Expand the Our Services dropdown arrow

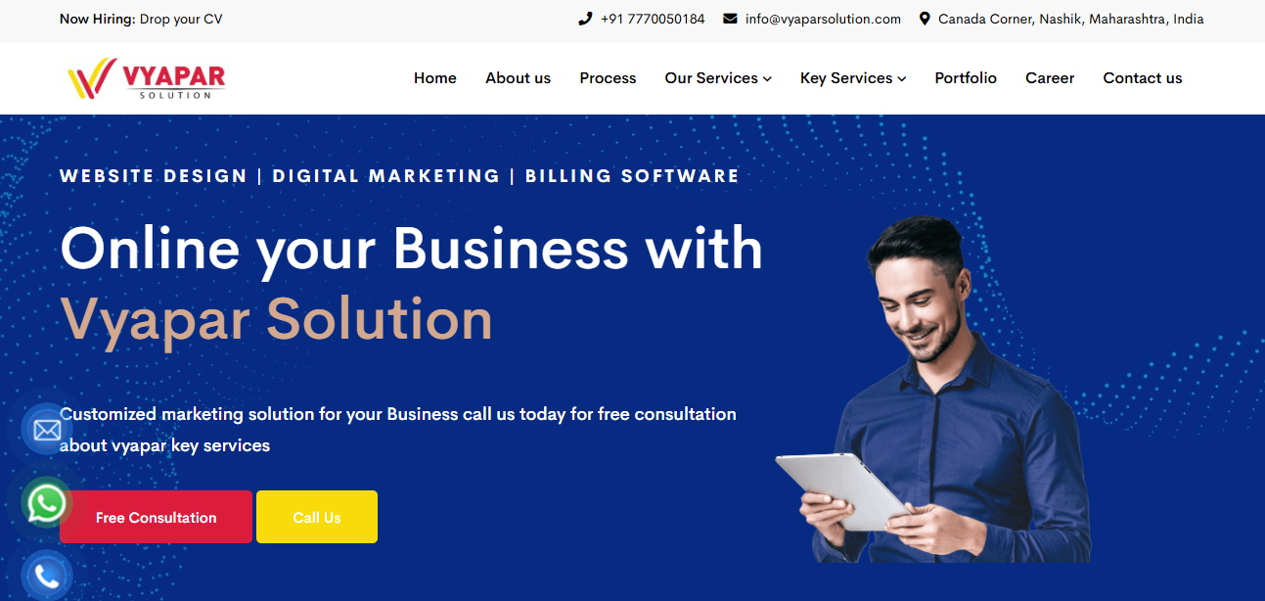pyautogui.click(x=767, y=78)
